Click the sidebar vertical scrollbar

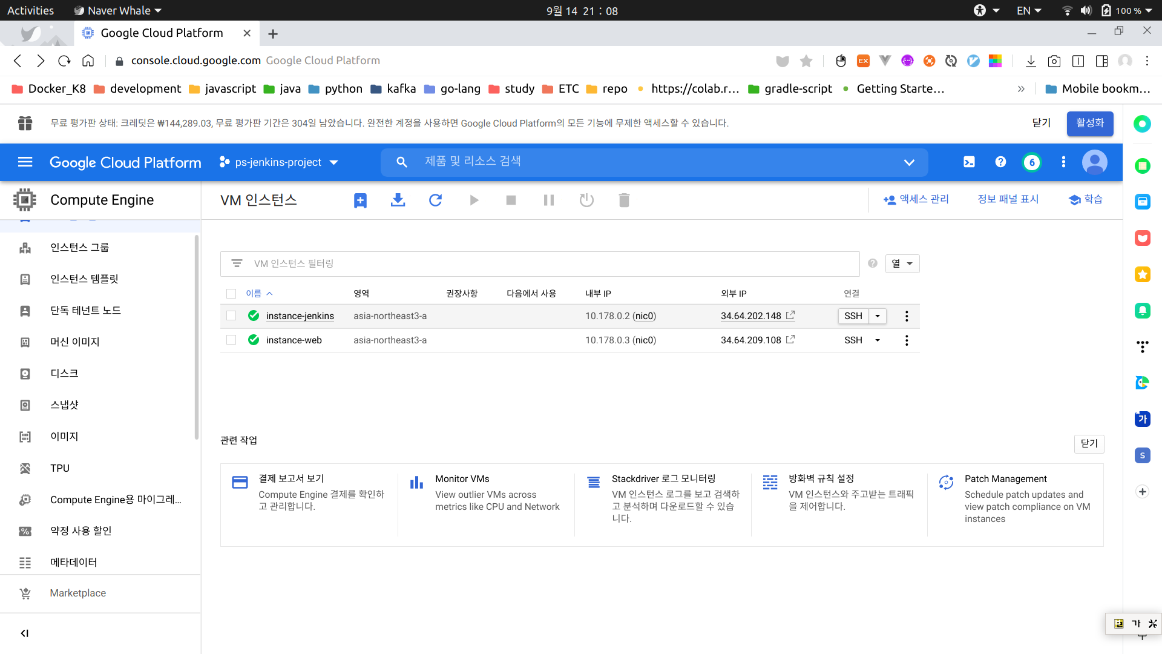coord(196,337)
